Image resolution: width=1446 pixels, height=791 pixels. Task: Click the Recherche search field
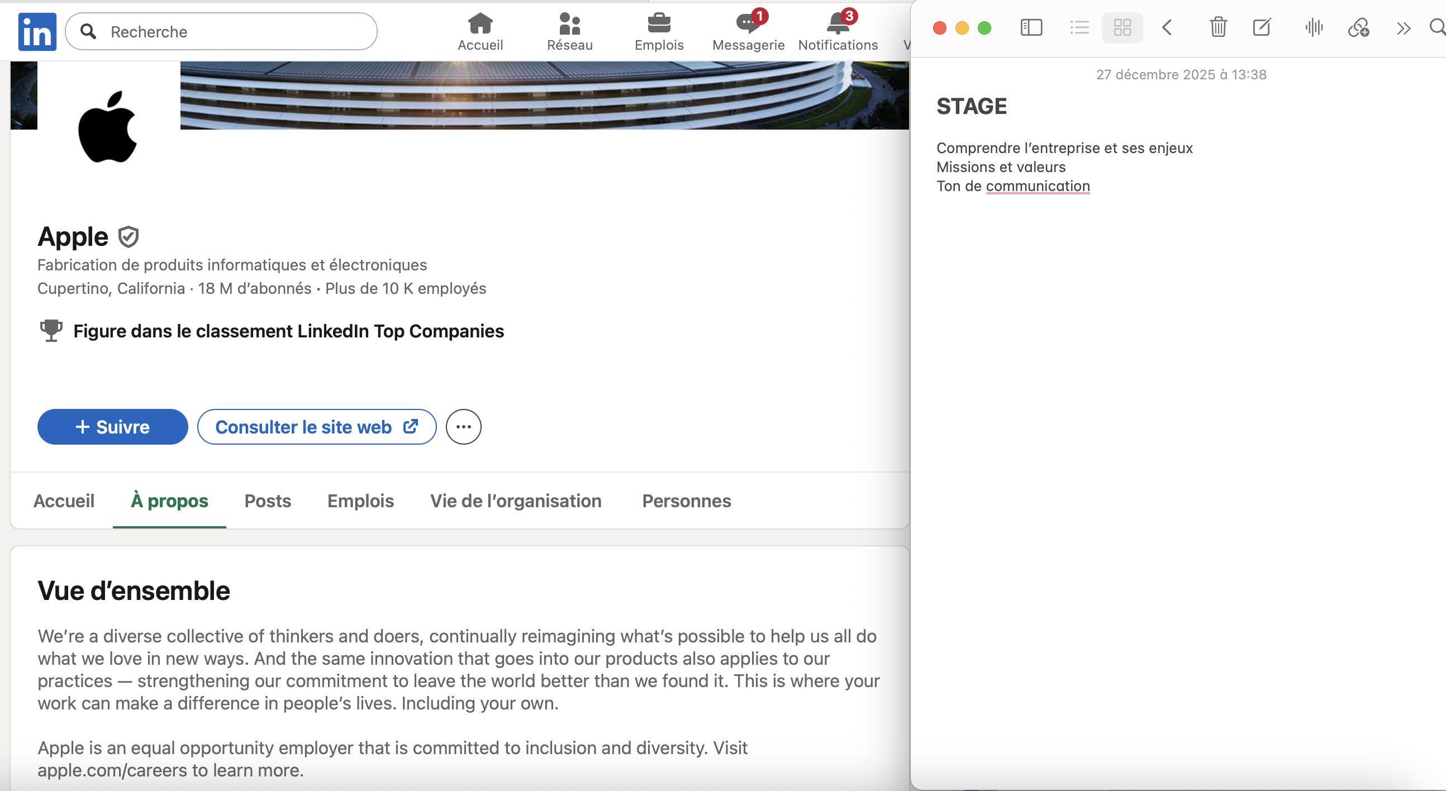(x=221, y=31)
